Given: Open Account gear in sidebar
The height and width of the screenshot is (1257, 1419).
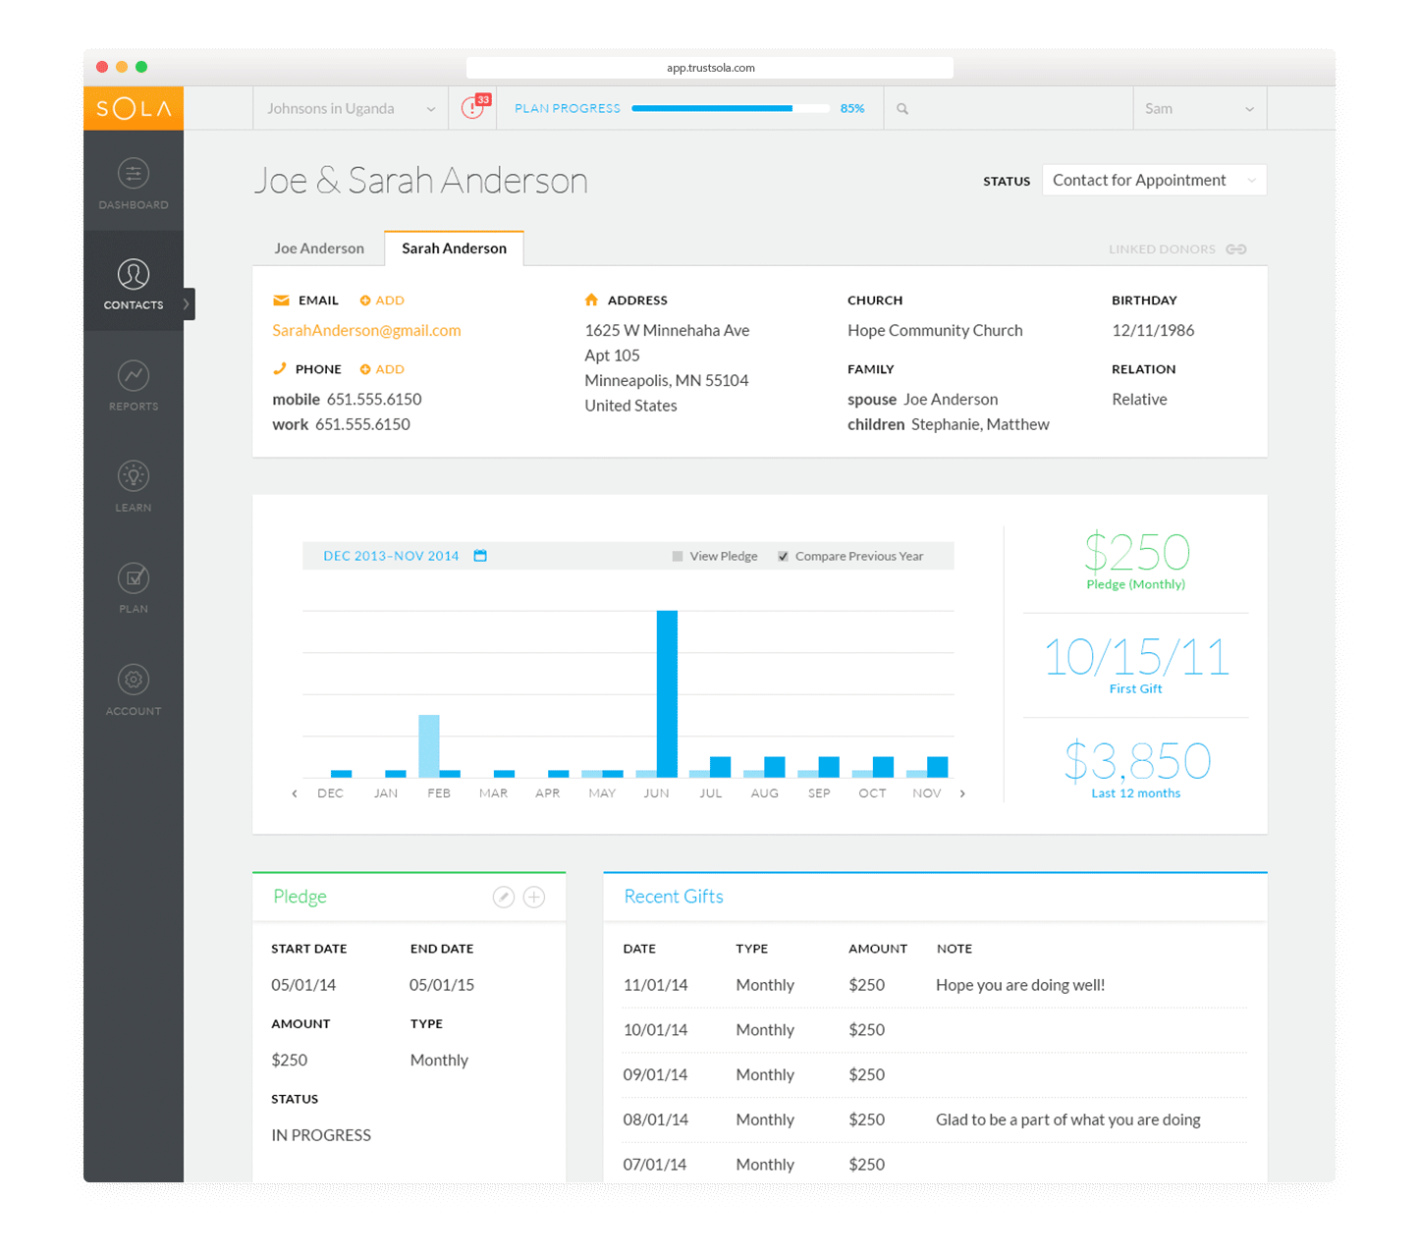Looking at the screenshot, I should pos(134,680).
